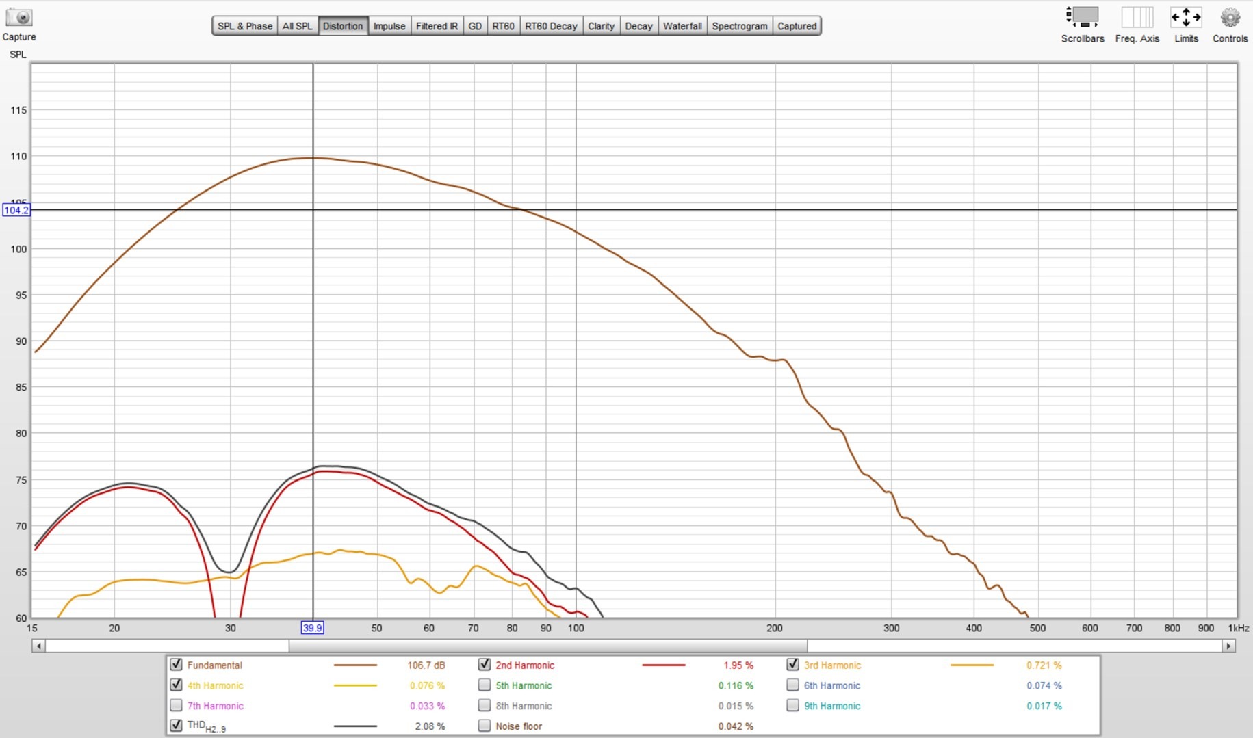Open the Captured tab

pos(797,26)
